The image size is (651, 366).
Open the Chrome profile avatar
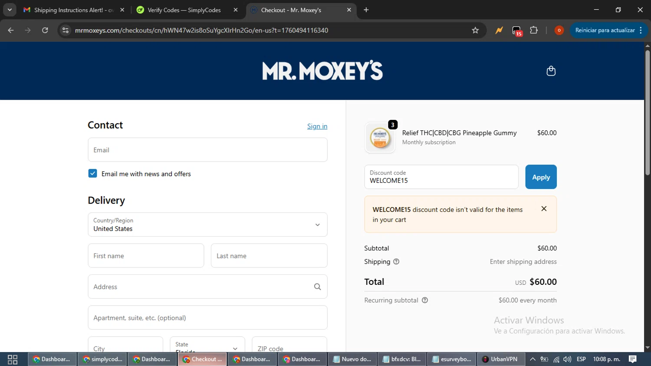click(559, 30)
